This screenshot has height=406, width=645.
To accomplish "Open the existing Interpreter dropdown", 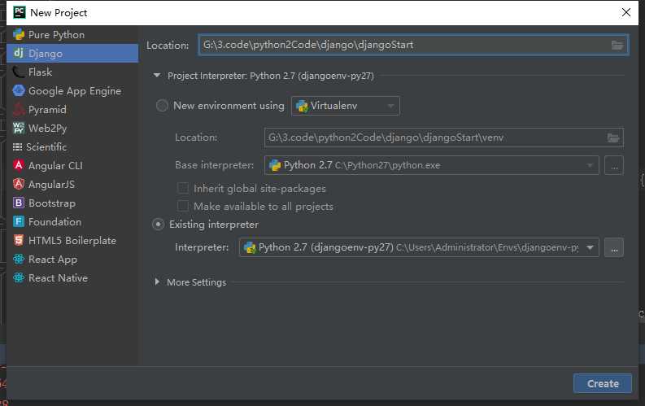I will click(x=419, y=247).
